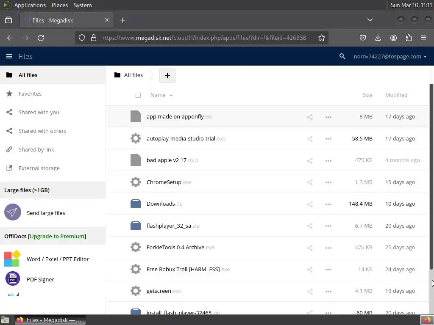434x325 pixels.
Task: Share flashplayer_32_sa.zip
Action: click(x=310, y=226)
